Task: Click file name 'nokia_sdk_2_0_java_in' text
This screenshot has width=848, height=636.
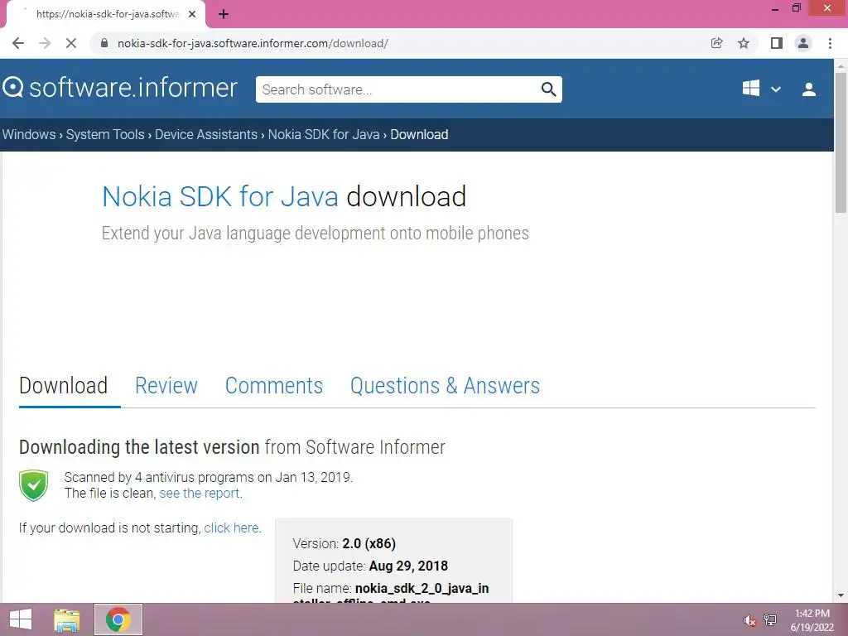Action: click(x=422, y=588)
